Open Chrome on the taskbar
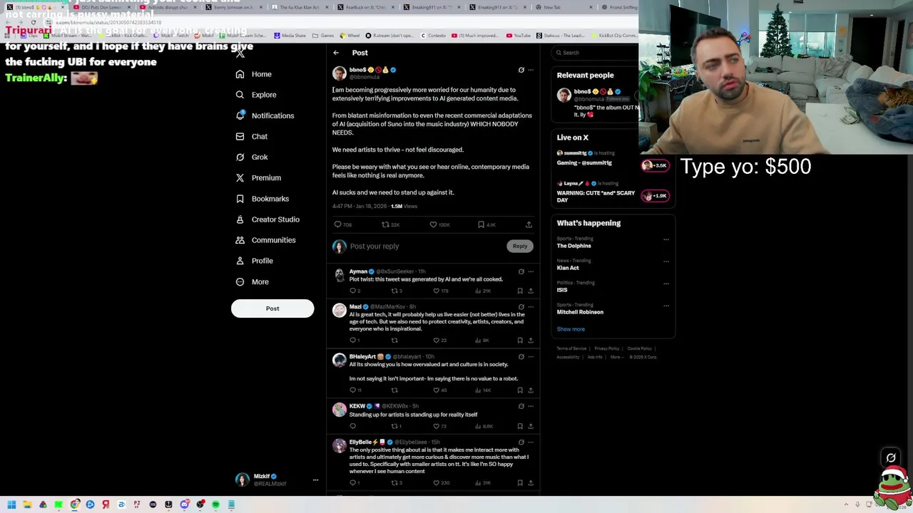 (74, 504)
